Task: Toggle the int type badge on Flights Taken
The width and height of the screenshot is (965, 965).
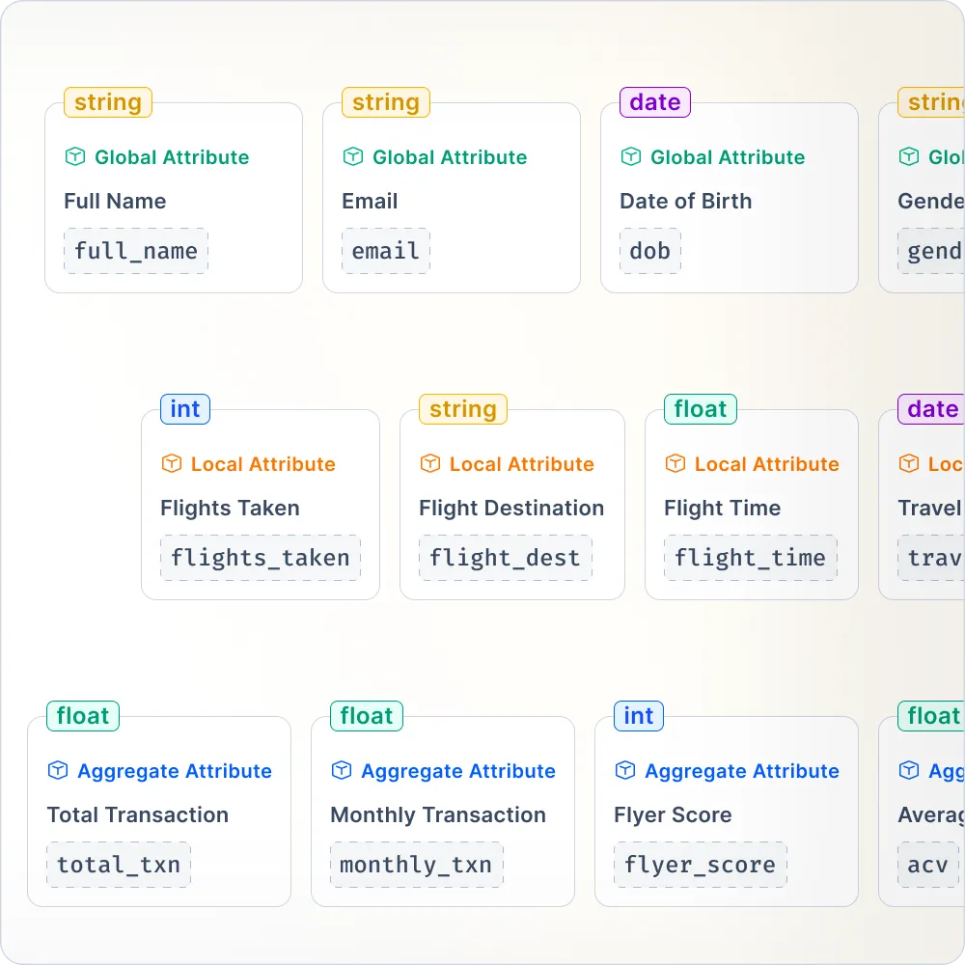Action: coord(183,409)
